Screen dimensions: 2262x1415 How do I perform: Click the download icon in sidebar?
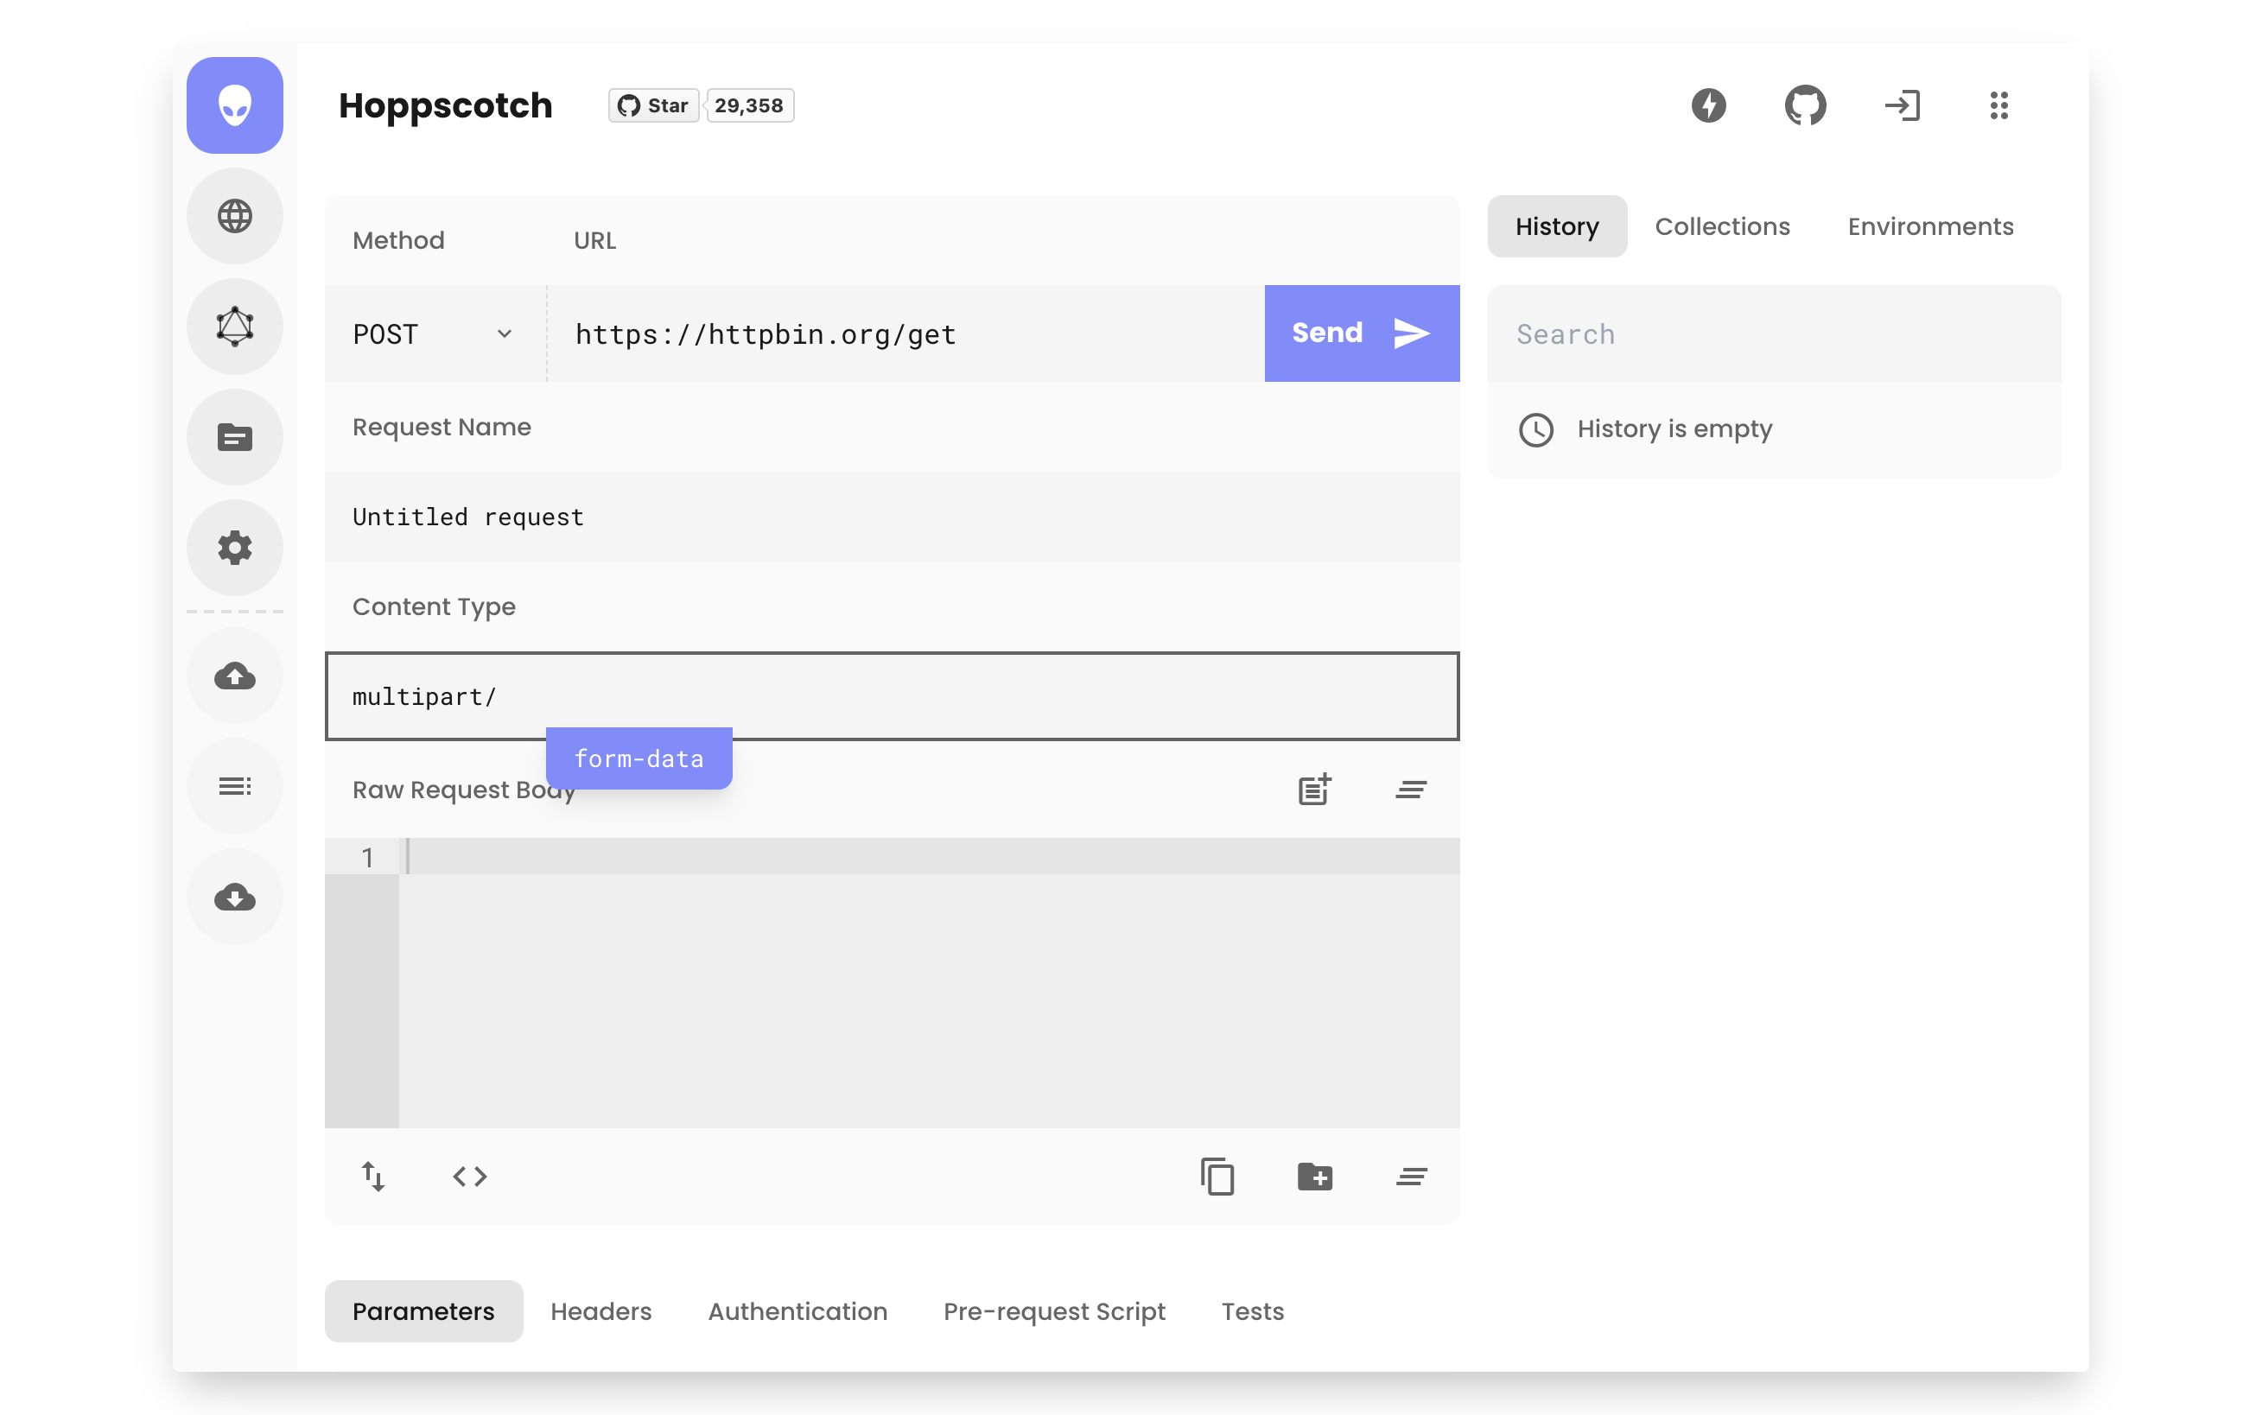(235, 898)
